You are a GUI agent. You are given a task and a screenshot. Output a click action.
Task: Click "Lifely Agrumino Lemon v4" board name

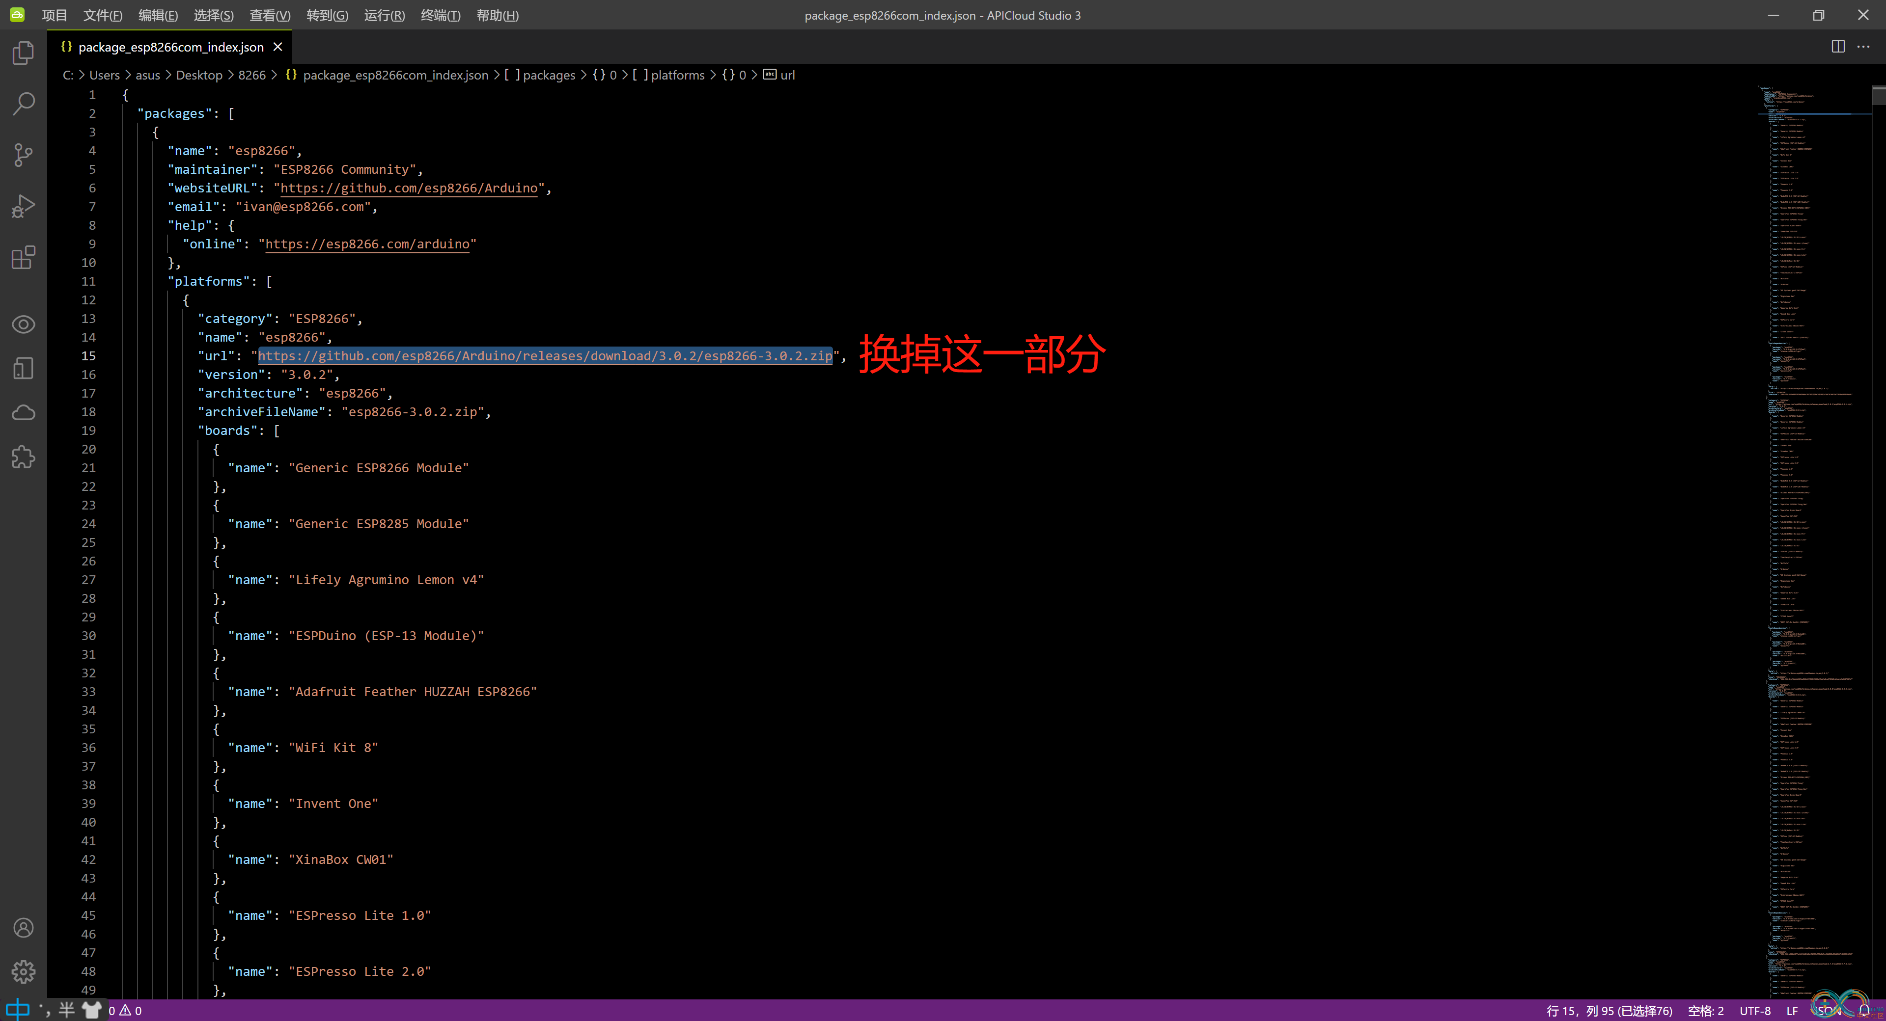(386, 580)
